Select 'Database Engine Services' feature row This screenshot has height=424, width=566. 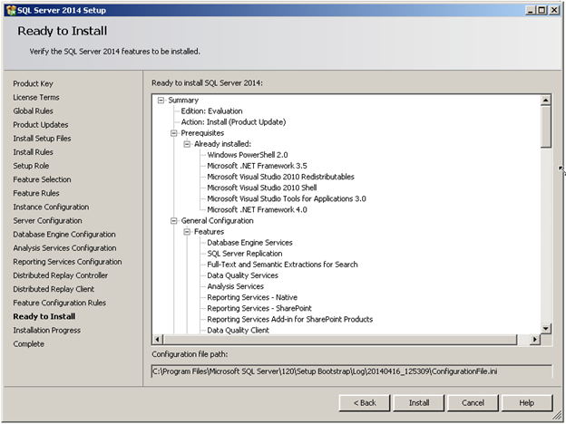249,243
